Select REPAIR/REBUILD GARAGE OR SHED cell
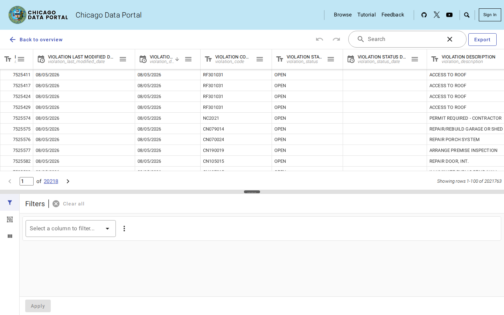 465,129
